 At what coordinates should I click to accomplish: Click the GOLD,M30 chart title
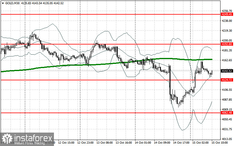click(12, 3)
